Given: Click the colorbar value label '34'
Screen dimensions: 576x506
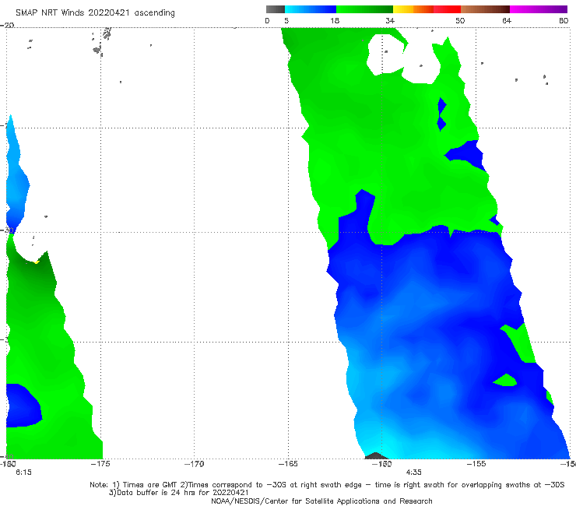Looking at the screenshot, I should pos(390,20).
